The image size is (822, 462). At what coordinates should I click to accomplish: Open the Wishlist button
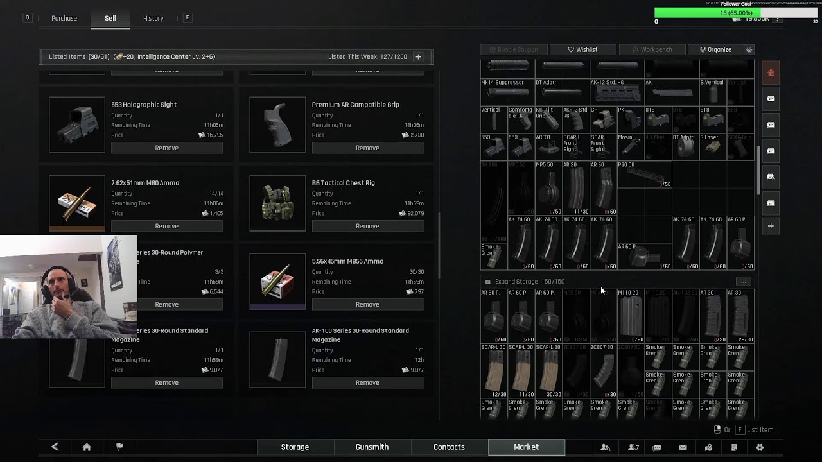(582, 49)
